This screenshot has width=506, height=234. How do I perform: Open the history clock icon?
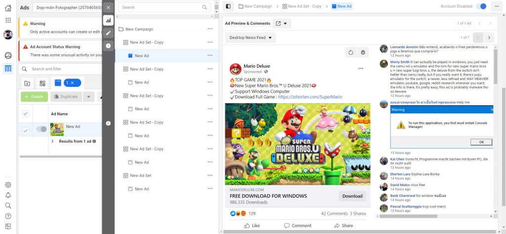(108, 46)
